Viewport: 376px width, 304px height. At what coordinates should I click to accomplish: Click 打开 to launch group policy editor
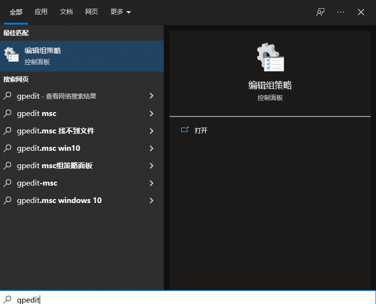(x=201, y=130)
